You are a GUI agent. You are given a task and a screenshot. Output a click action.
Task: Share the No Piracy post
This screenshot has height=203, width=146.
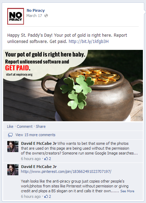pos(41,126)
